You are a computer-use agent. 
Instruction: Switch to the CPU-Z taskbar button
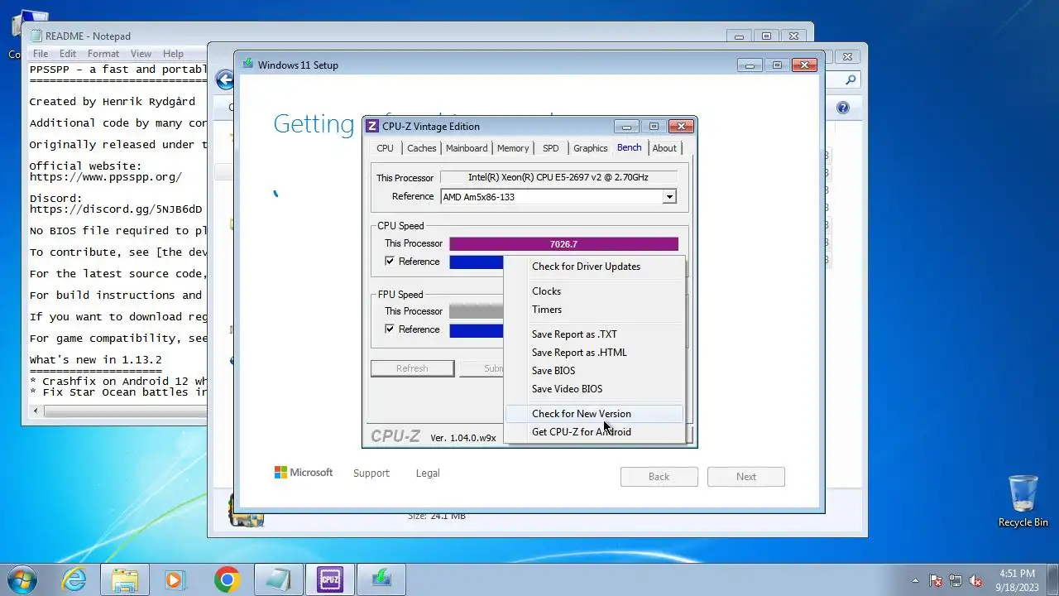coord(330,579)
